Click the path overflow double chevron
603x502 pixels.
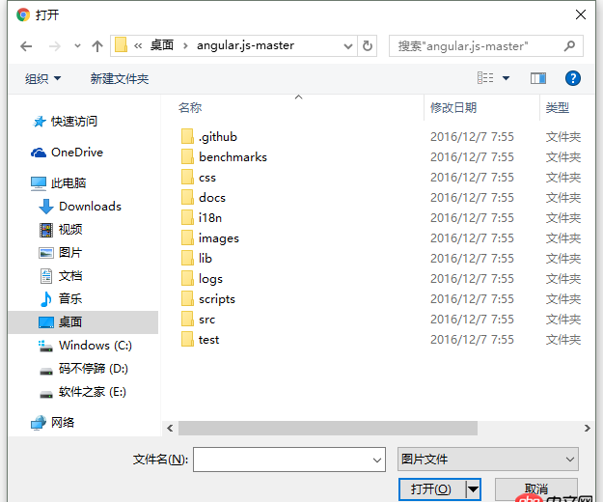pyautogui.click(x=138, y=46)
